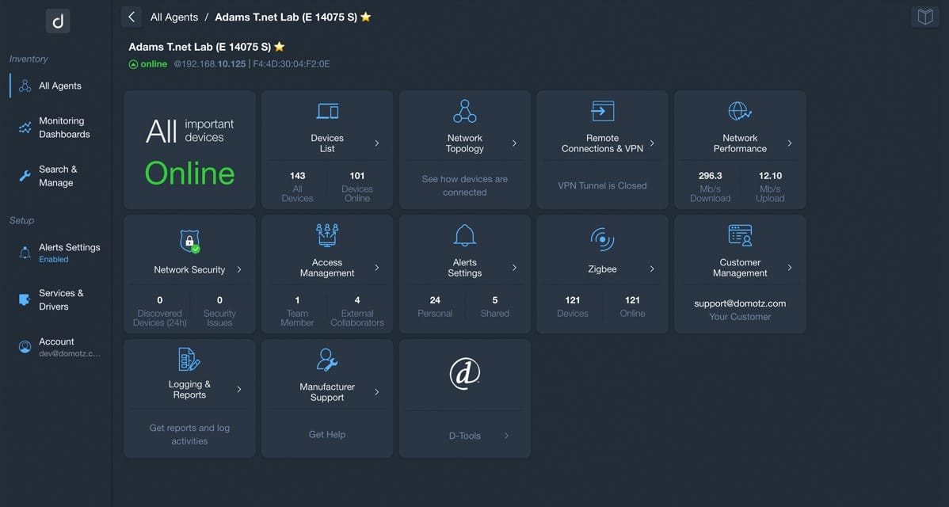
Task: Expand the D-Tools section chevron
Action: (506, 436)
